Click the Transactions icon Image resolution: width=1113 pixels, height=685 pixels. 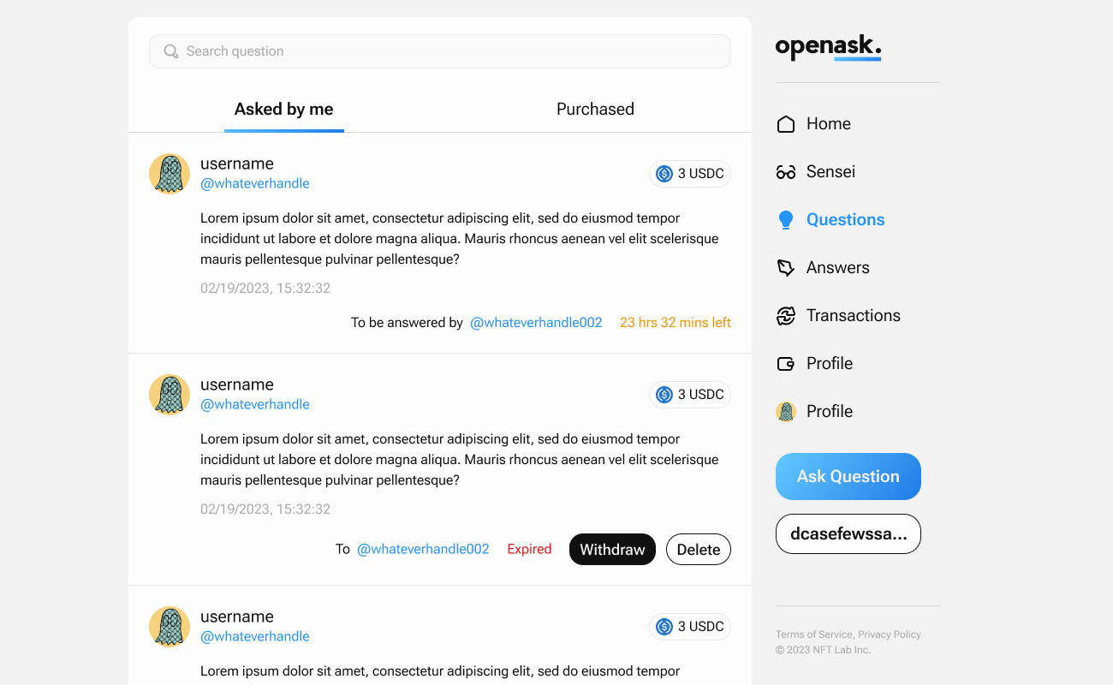pyautogui.click(x=785, y=315)
